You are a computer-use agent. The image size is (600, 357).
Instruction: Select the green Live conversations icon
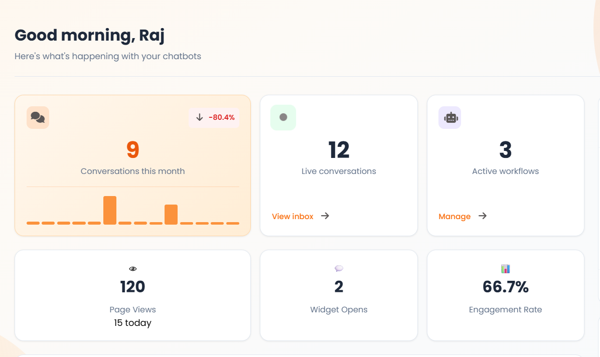tap(283, 117)
